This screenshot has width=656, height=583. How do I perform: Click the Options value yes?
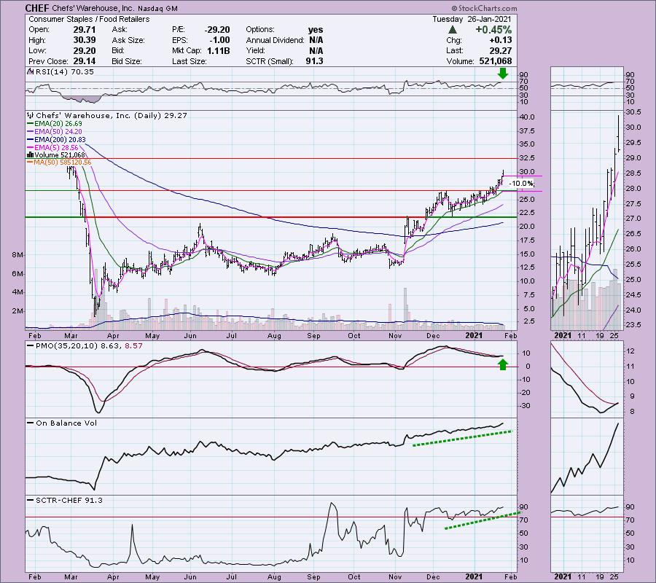tap(316, 30)
